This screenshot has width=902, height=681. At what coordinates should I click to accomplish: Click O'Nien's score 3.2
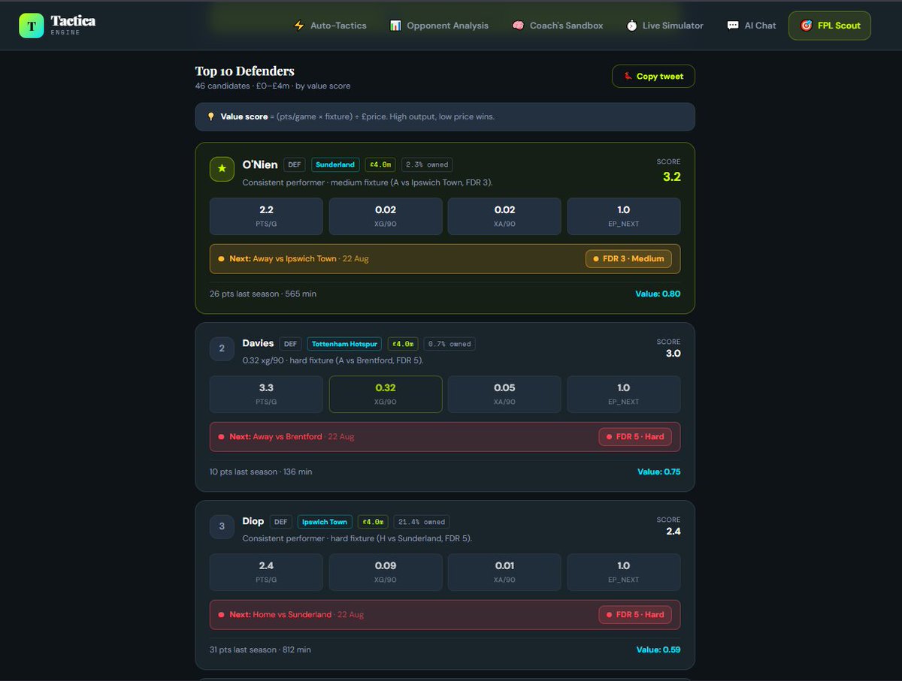coord(671,177)
